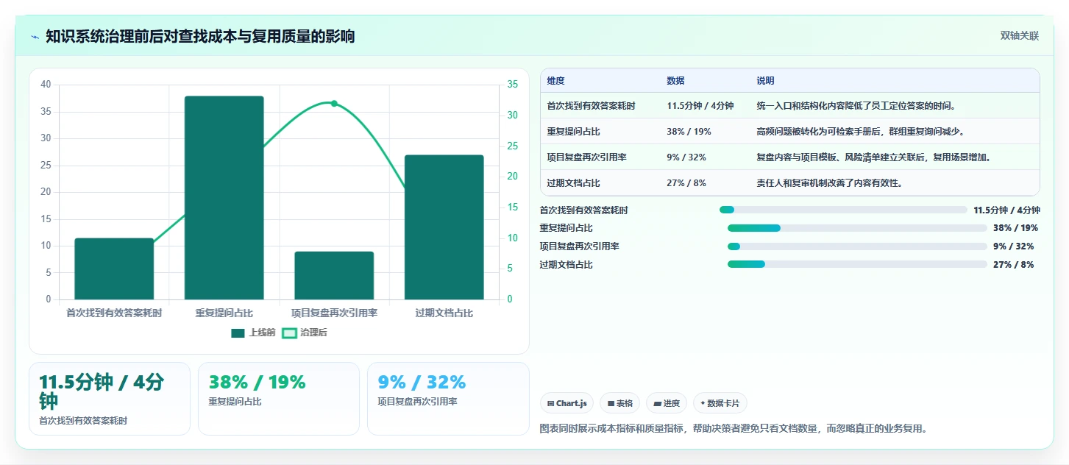Click the explanation starting 复盘内容与项目模板
The width and height of the screenshot is (1069, 465).
click(x=874, y=157)
